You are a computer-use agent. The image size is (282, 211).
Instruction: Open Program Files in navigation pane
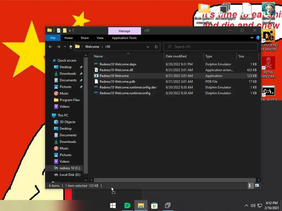(69, 100)
